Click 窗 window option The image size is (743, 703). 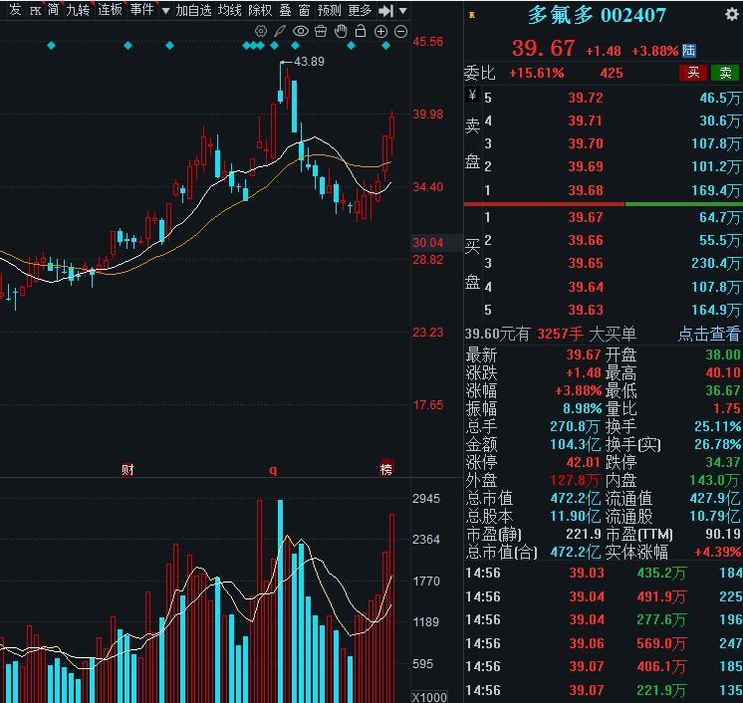[x=304, y=10]
